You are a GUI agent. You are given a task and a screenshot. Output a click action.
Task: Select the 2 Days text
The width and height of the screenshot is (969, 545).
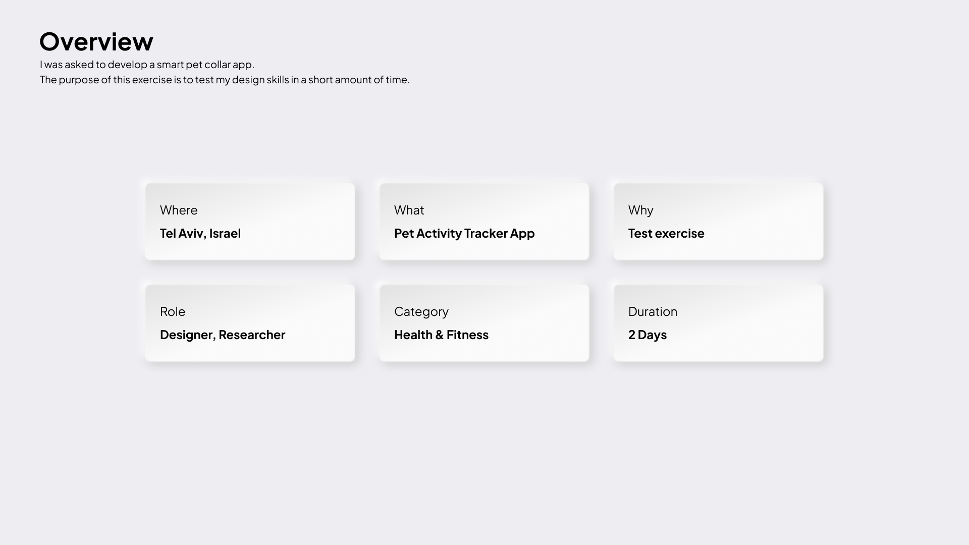pyautogui.click(x=647, y=335)
